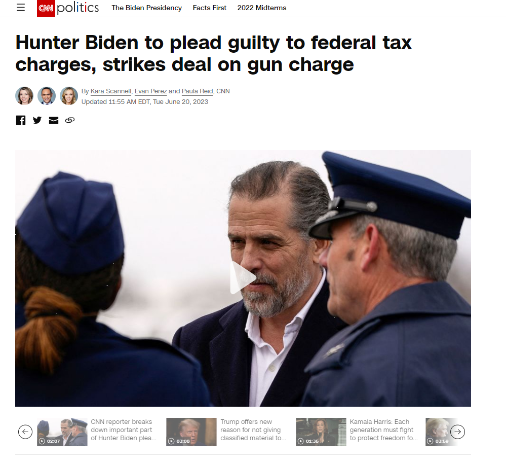Open the Trump classified material video thumbnail

(191, 432)
